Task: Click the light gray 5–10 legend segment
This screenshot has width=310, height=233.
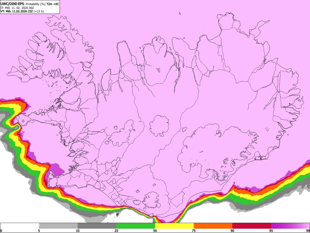Action: [x=58, y=226]
